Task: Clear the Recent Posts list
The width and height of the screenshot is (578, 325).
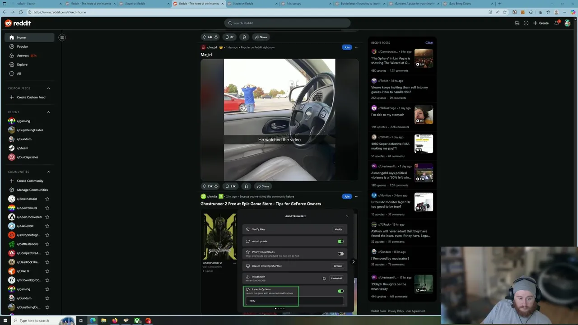Action: click(x=429, y=43)
